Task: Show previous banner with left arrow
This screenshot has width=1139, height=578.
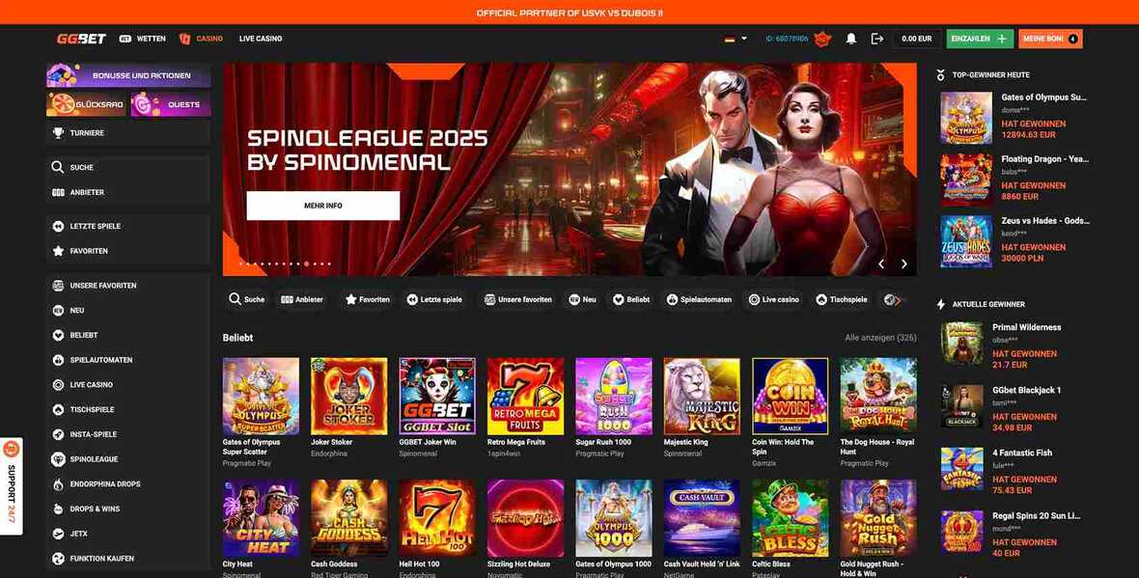Action: [x=881, y=264]
